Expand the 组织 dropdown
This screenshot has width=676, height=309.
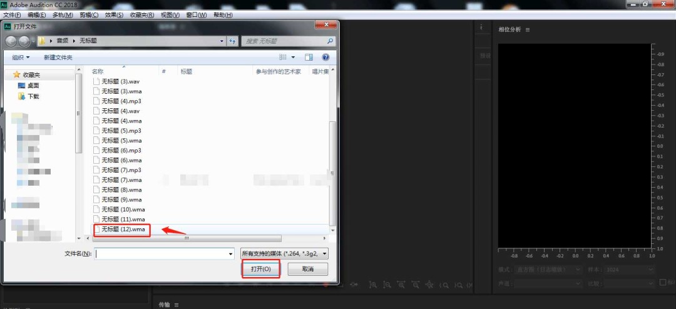21,57
